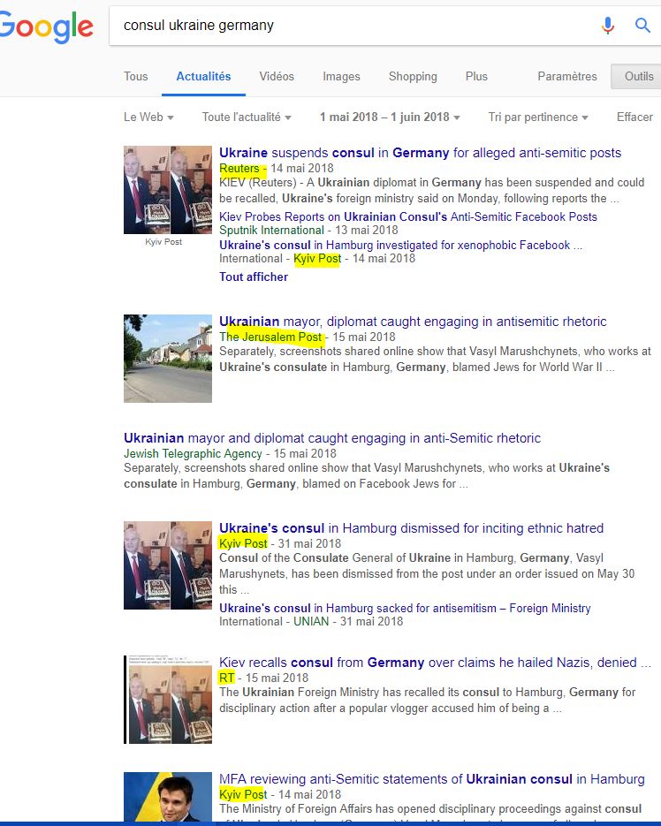Open Kiev recalls consul from Germany headline
This screenshot has width=661, height=826.
pos(435,663)
